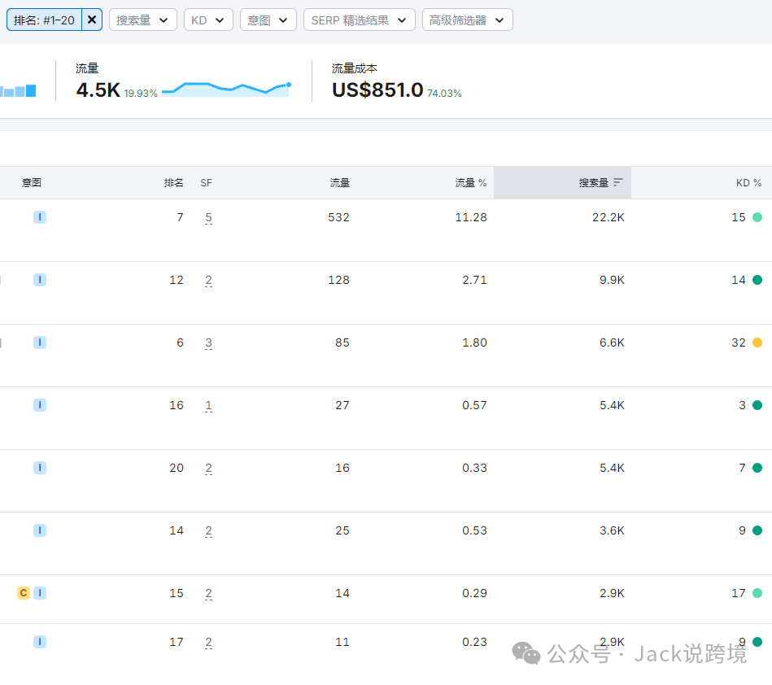Image resolution: width=772 pixels, height=685 pixels.
Task: Click the 排名 column header
Action: click(174, 183)
